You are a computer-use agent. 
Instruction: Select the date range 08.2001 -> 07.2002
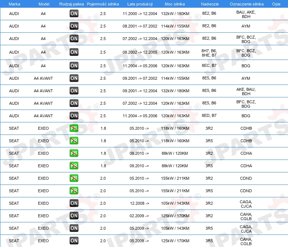(140, 26)
